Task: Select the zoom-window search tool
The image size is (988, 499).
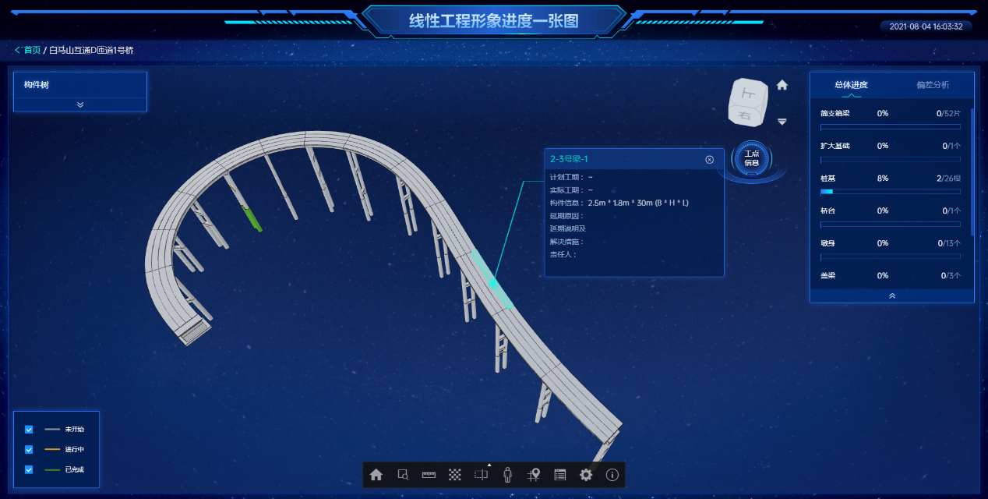Action: point(403,475)
